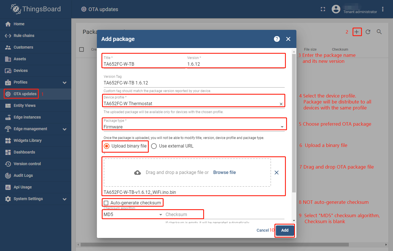This screenshot has width=393, height=251.
Task: Select OTA updates menu item
Action: coord(36,94)
